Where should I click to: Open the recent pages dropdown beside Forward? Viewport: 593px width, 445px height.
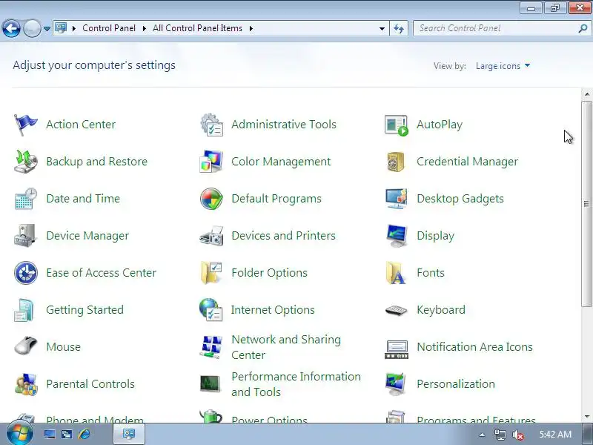tap(47, 28)
